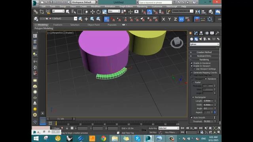Viewport: 253px width, 142px height.
Task: Open the layer 0 (default) dropdown
Action: click(59, 19)
